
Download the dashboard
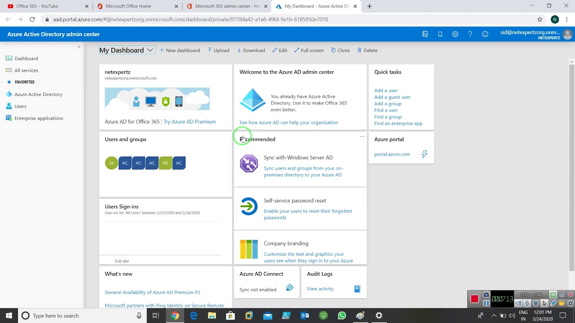click(x=251, y=50)
